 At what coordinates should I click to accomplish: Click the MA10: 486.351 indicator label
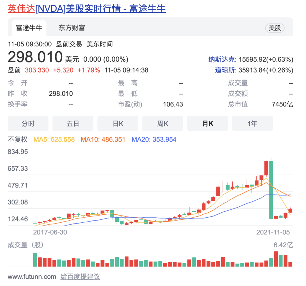click(103, 140)
